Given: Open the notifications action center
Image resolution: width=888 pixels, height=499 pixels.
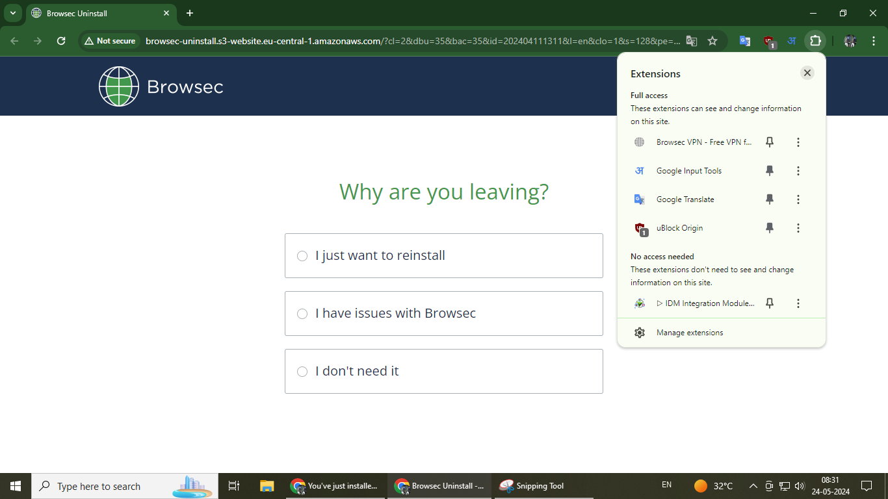Looking at the screenshot, I should click(867, 486).
